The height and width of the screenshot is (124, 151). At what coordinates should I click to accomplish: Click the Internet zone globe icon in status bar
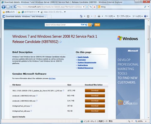[82, 121]
